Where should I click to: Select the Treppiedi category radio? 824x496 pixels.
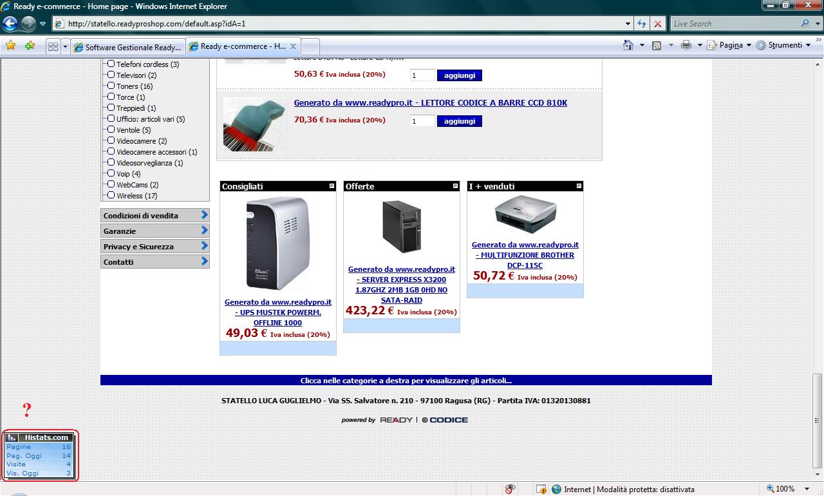tap(111, 108)
